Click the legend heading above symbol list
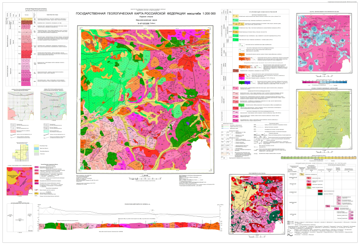 (x=263, y=12)
